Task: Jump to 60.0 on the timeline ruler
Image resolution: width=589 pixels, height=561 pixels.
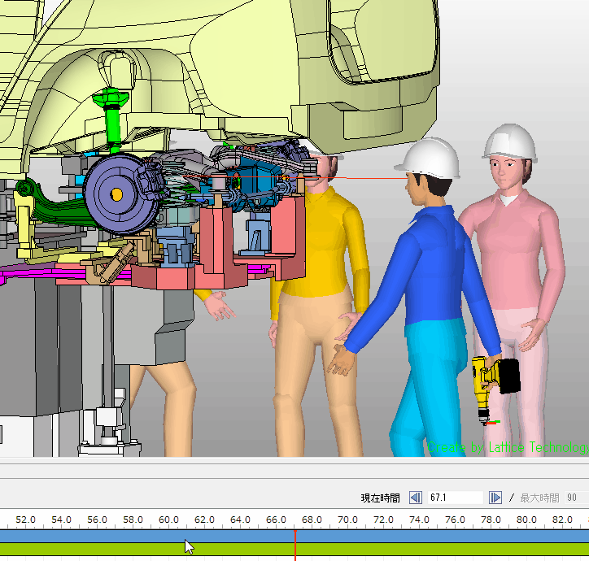Action: [168, 520]
